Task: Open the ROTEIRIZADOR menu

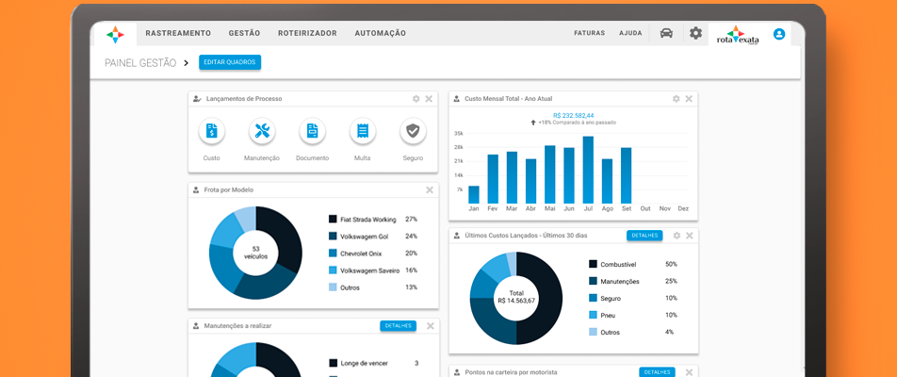Action: (307, 33)
